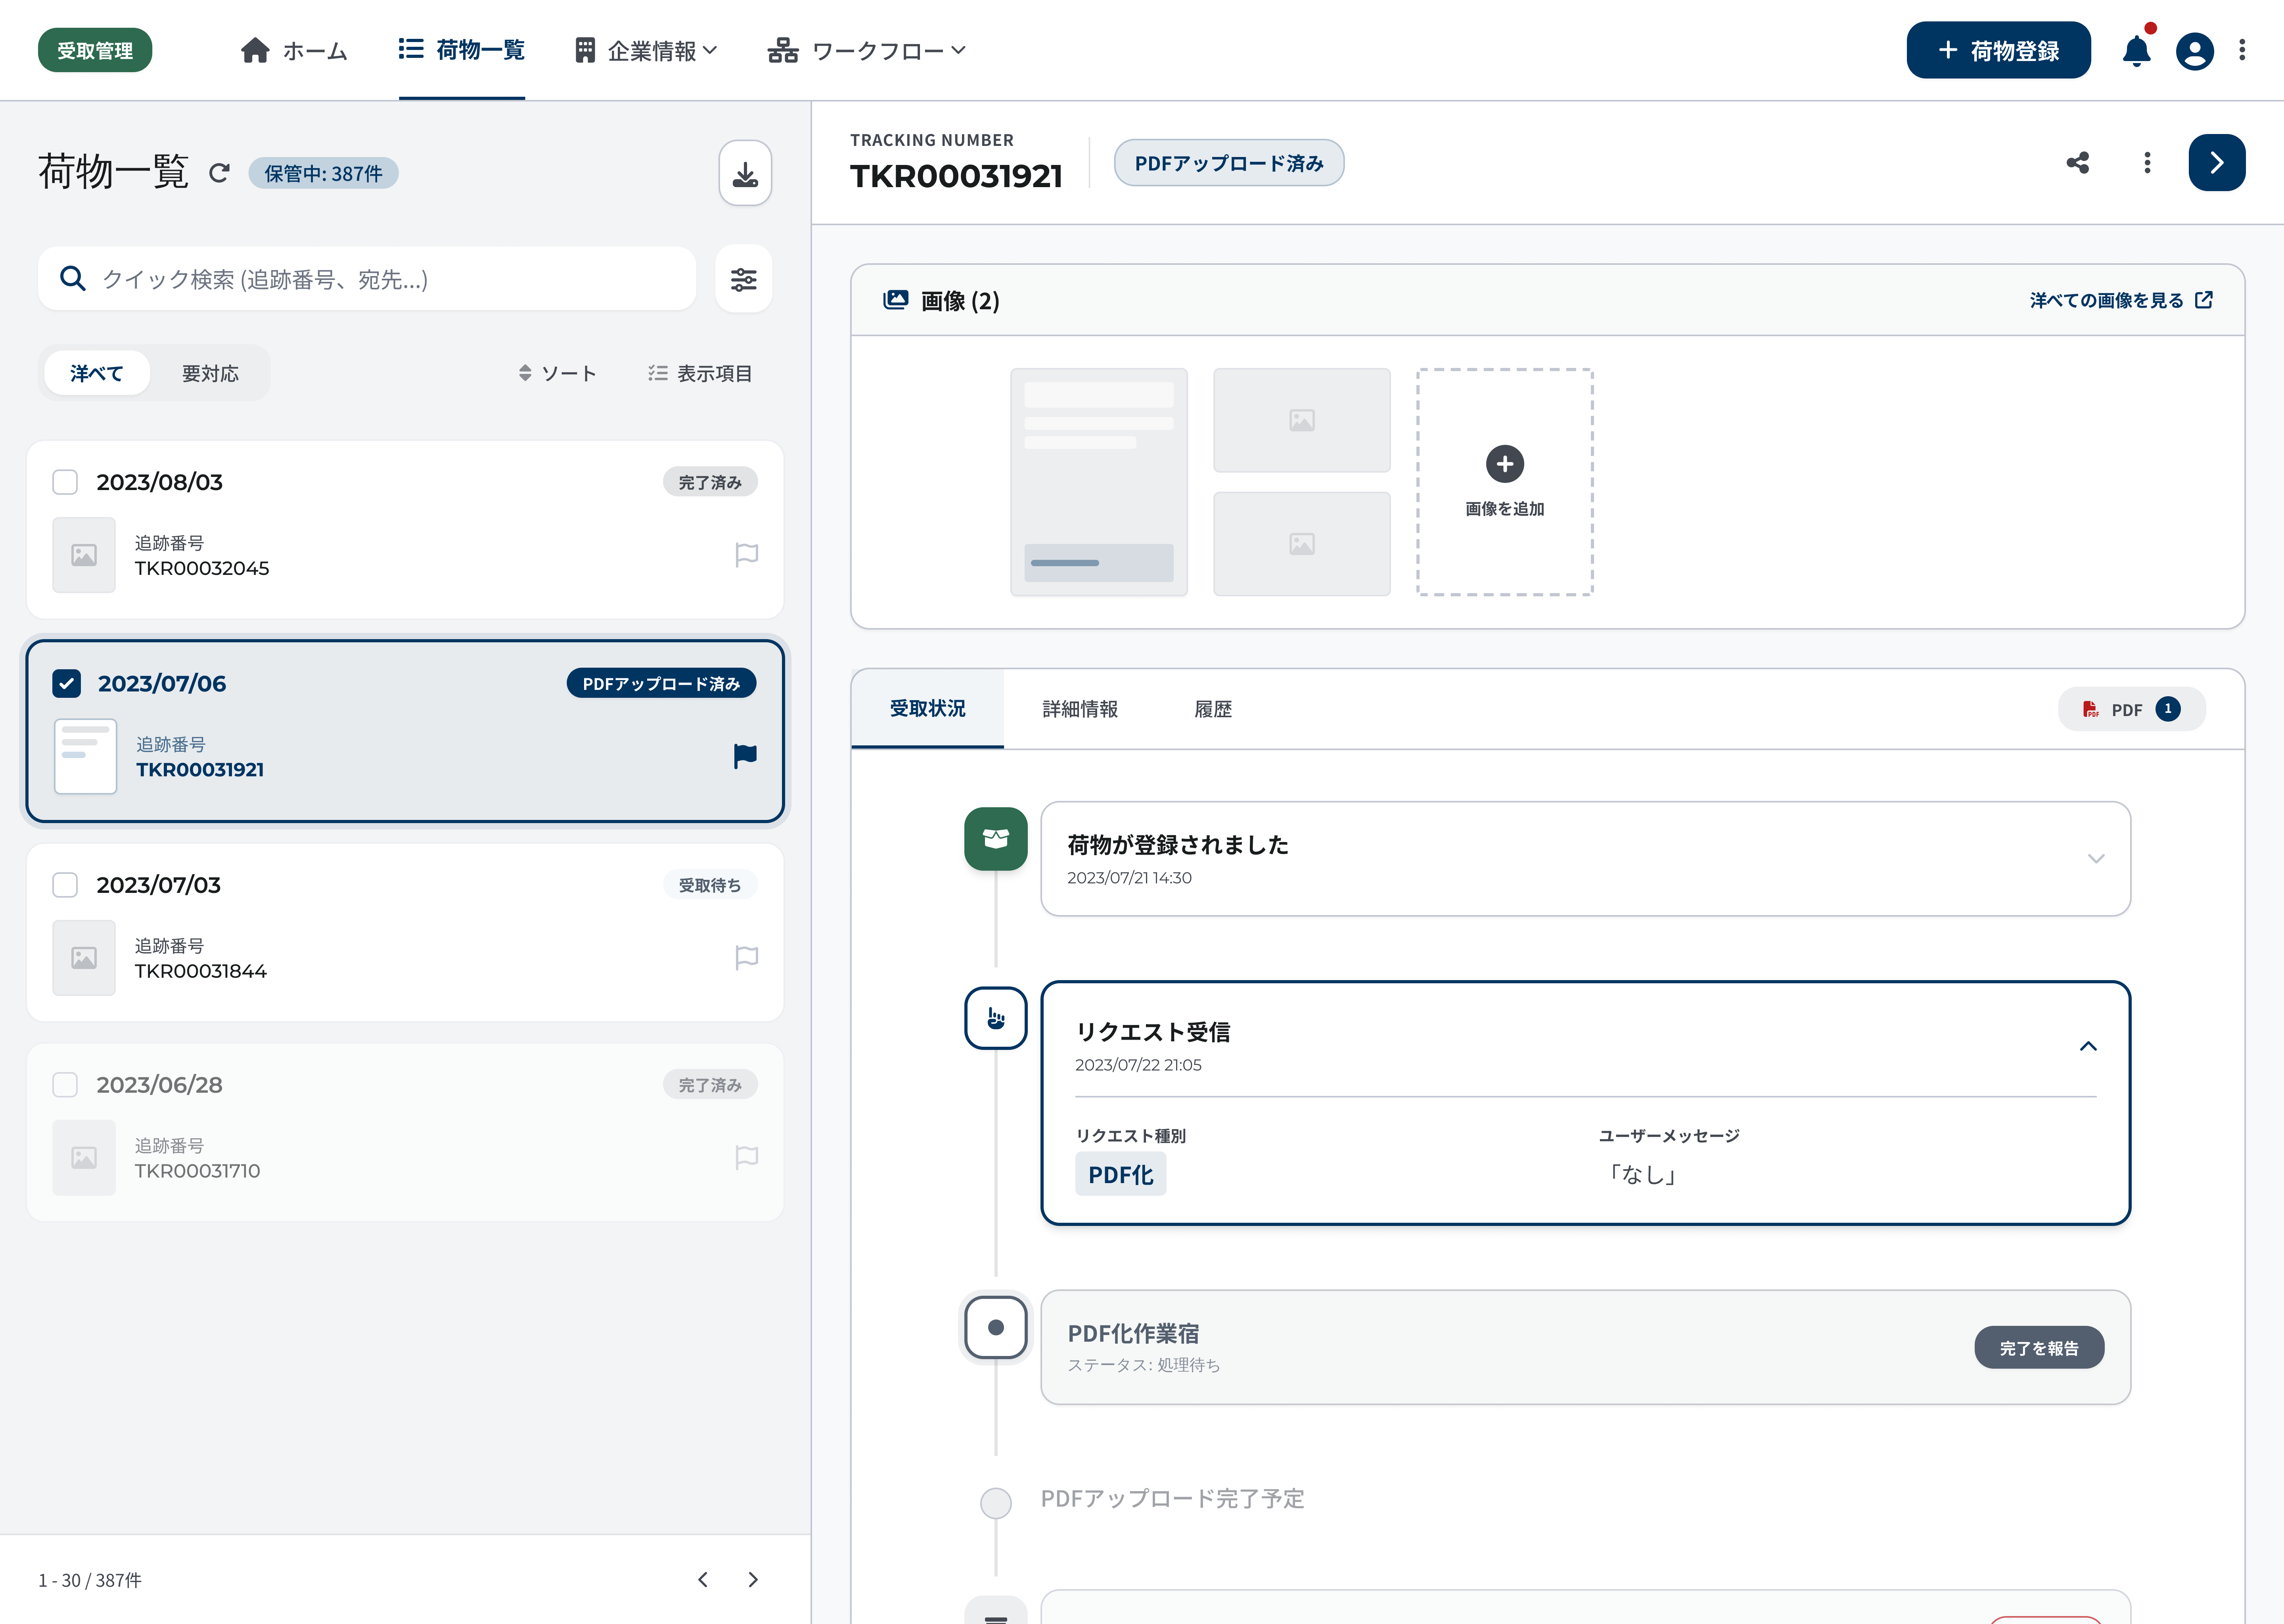Open the 表示項目 column options

point(700,373)
